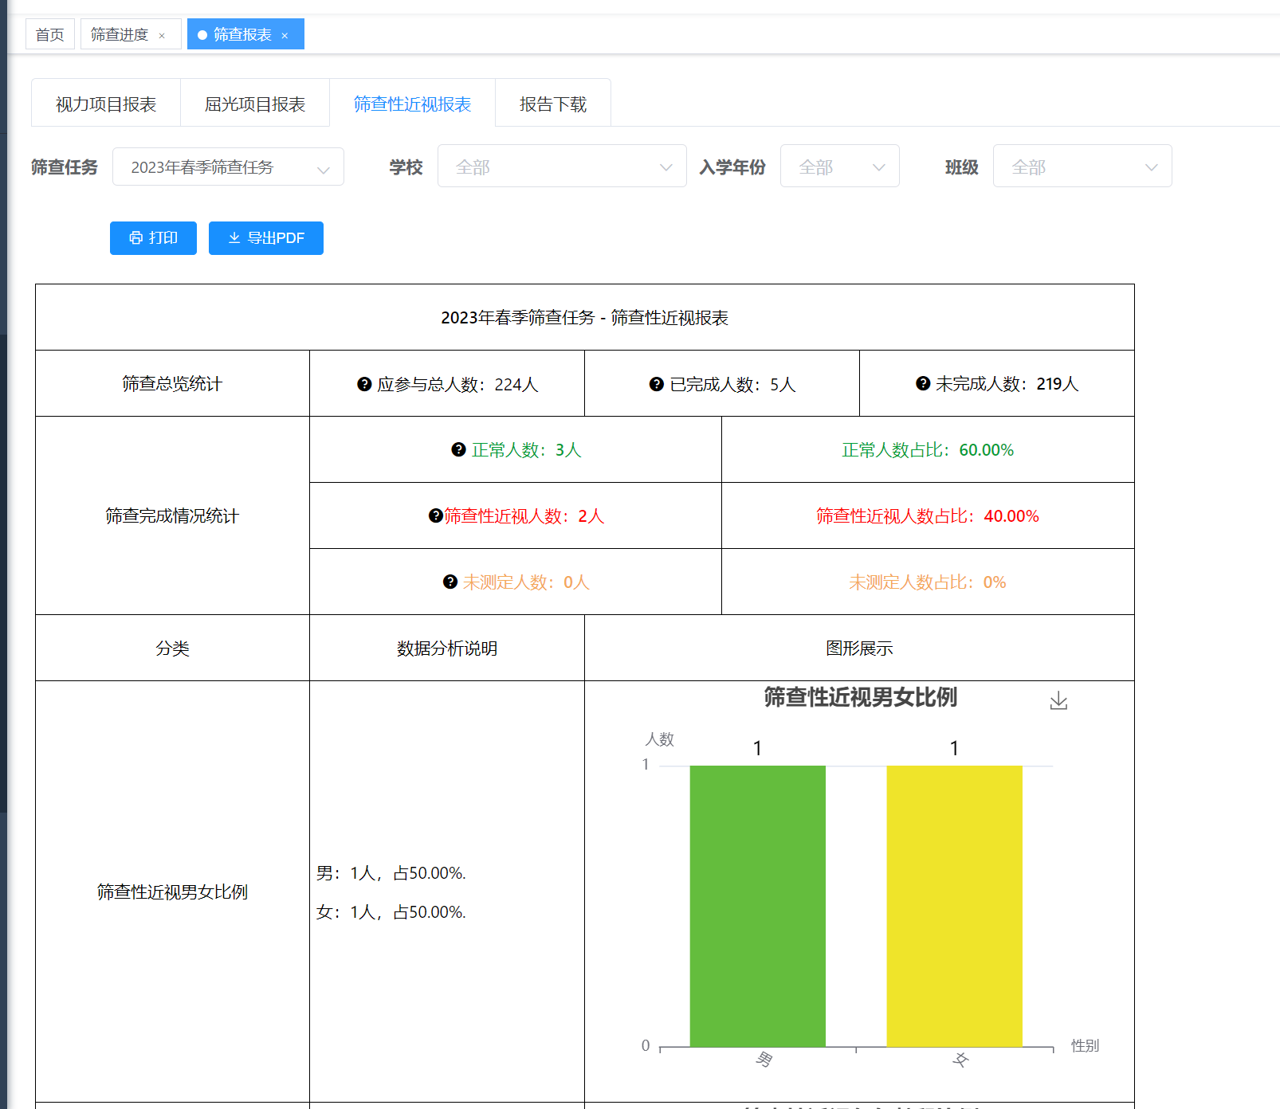Click the 打印 button

153,238
